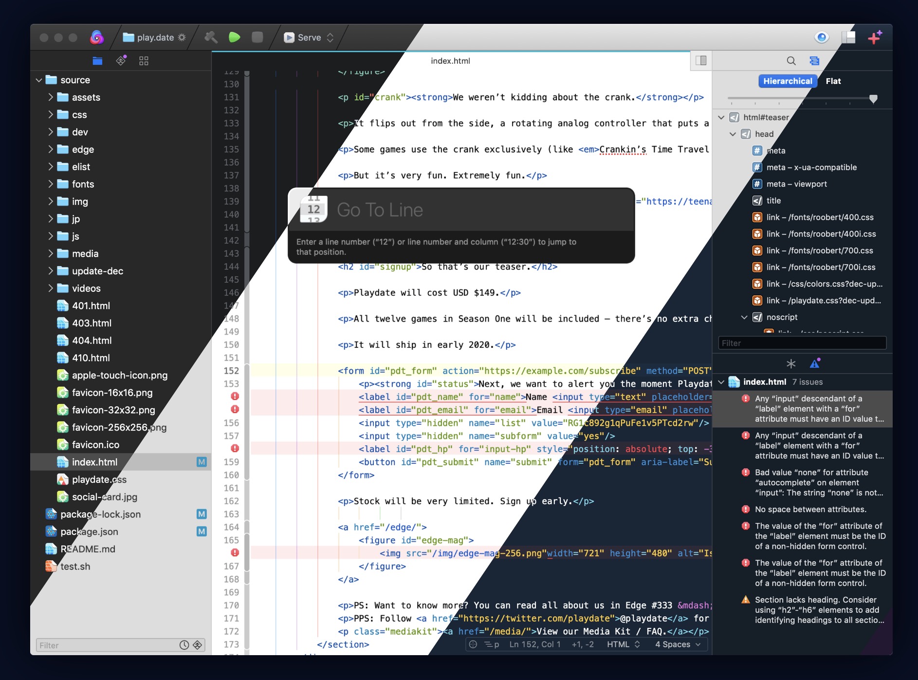Toggle the window layout panes icon
The height and width of the screenshot is (680, 918).
point(848,37)
